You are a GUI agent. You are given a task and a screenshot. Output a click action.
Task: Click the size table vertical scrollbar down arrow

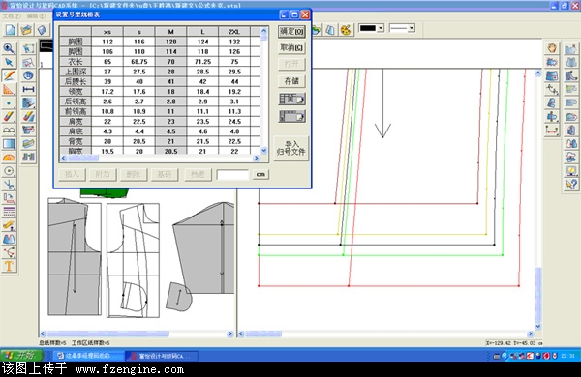click(x=263, y=150)
